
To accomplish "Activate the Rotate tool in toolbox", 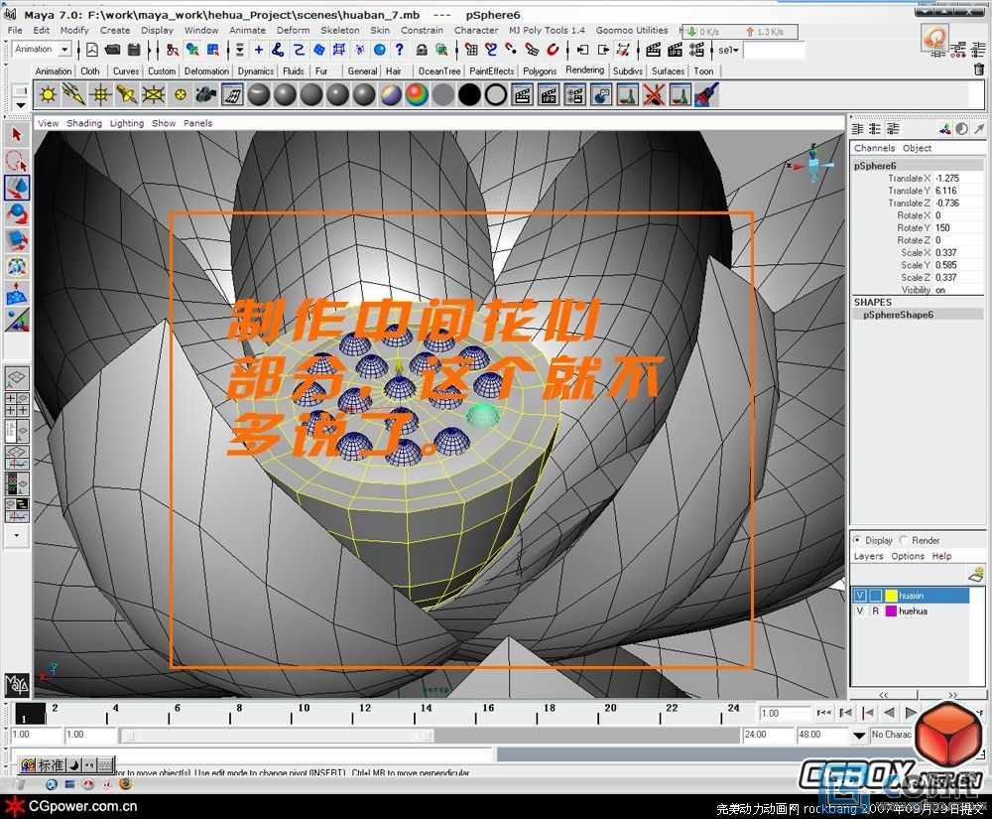I will click(x=17, y=213).
